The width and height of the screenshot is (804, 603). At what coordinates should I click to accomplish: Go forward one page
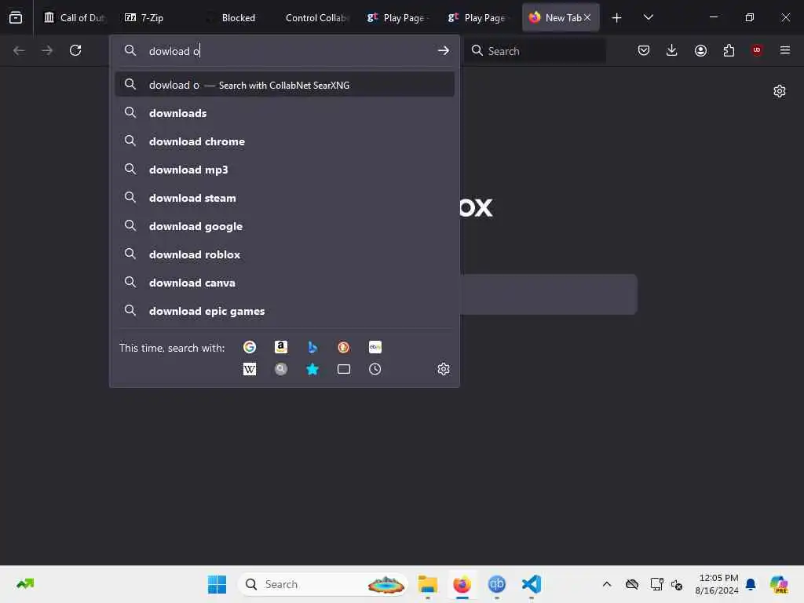point(47,50)
